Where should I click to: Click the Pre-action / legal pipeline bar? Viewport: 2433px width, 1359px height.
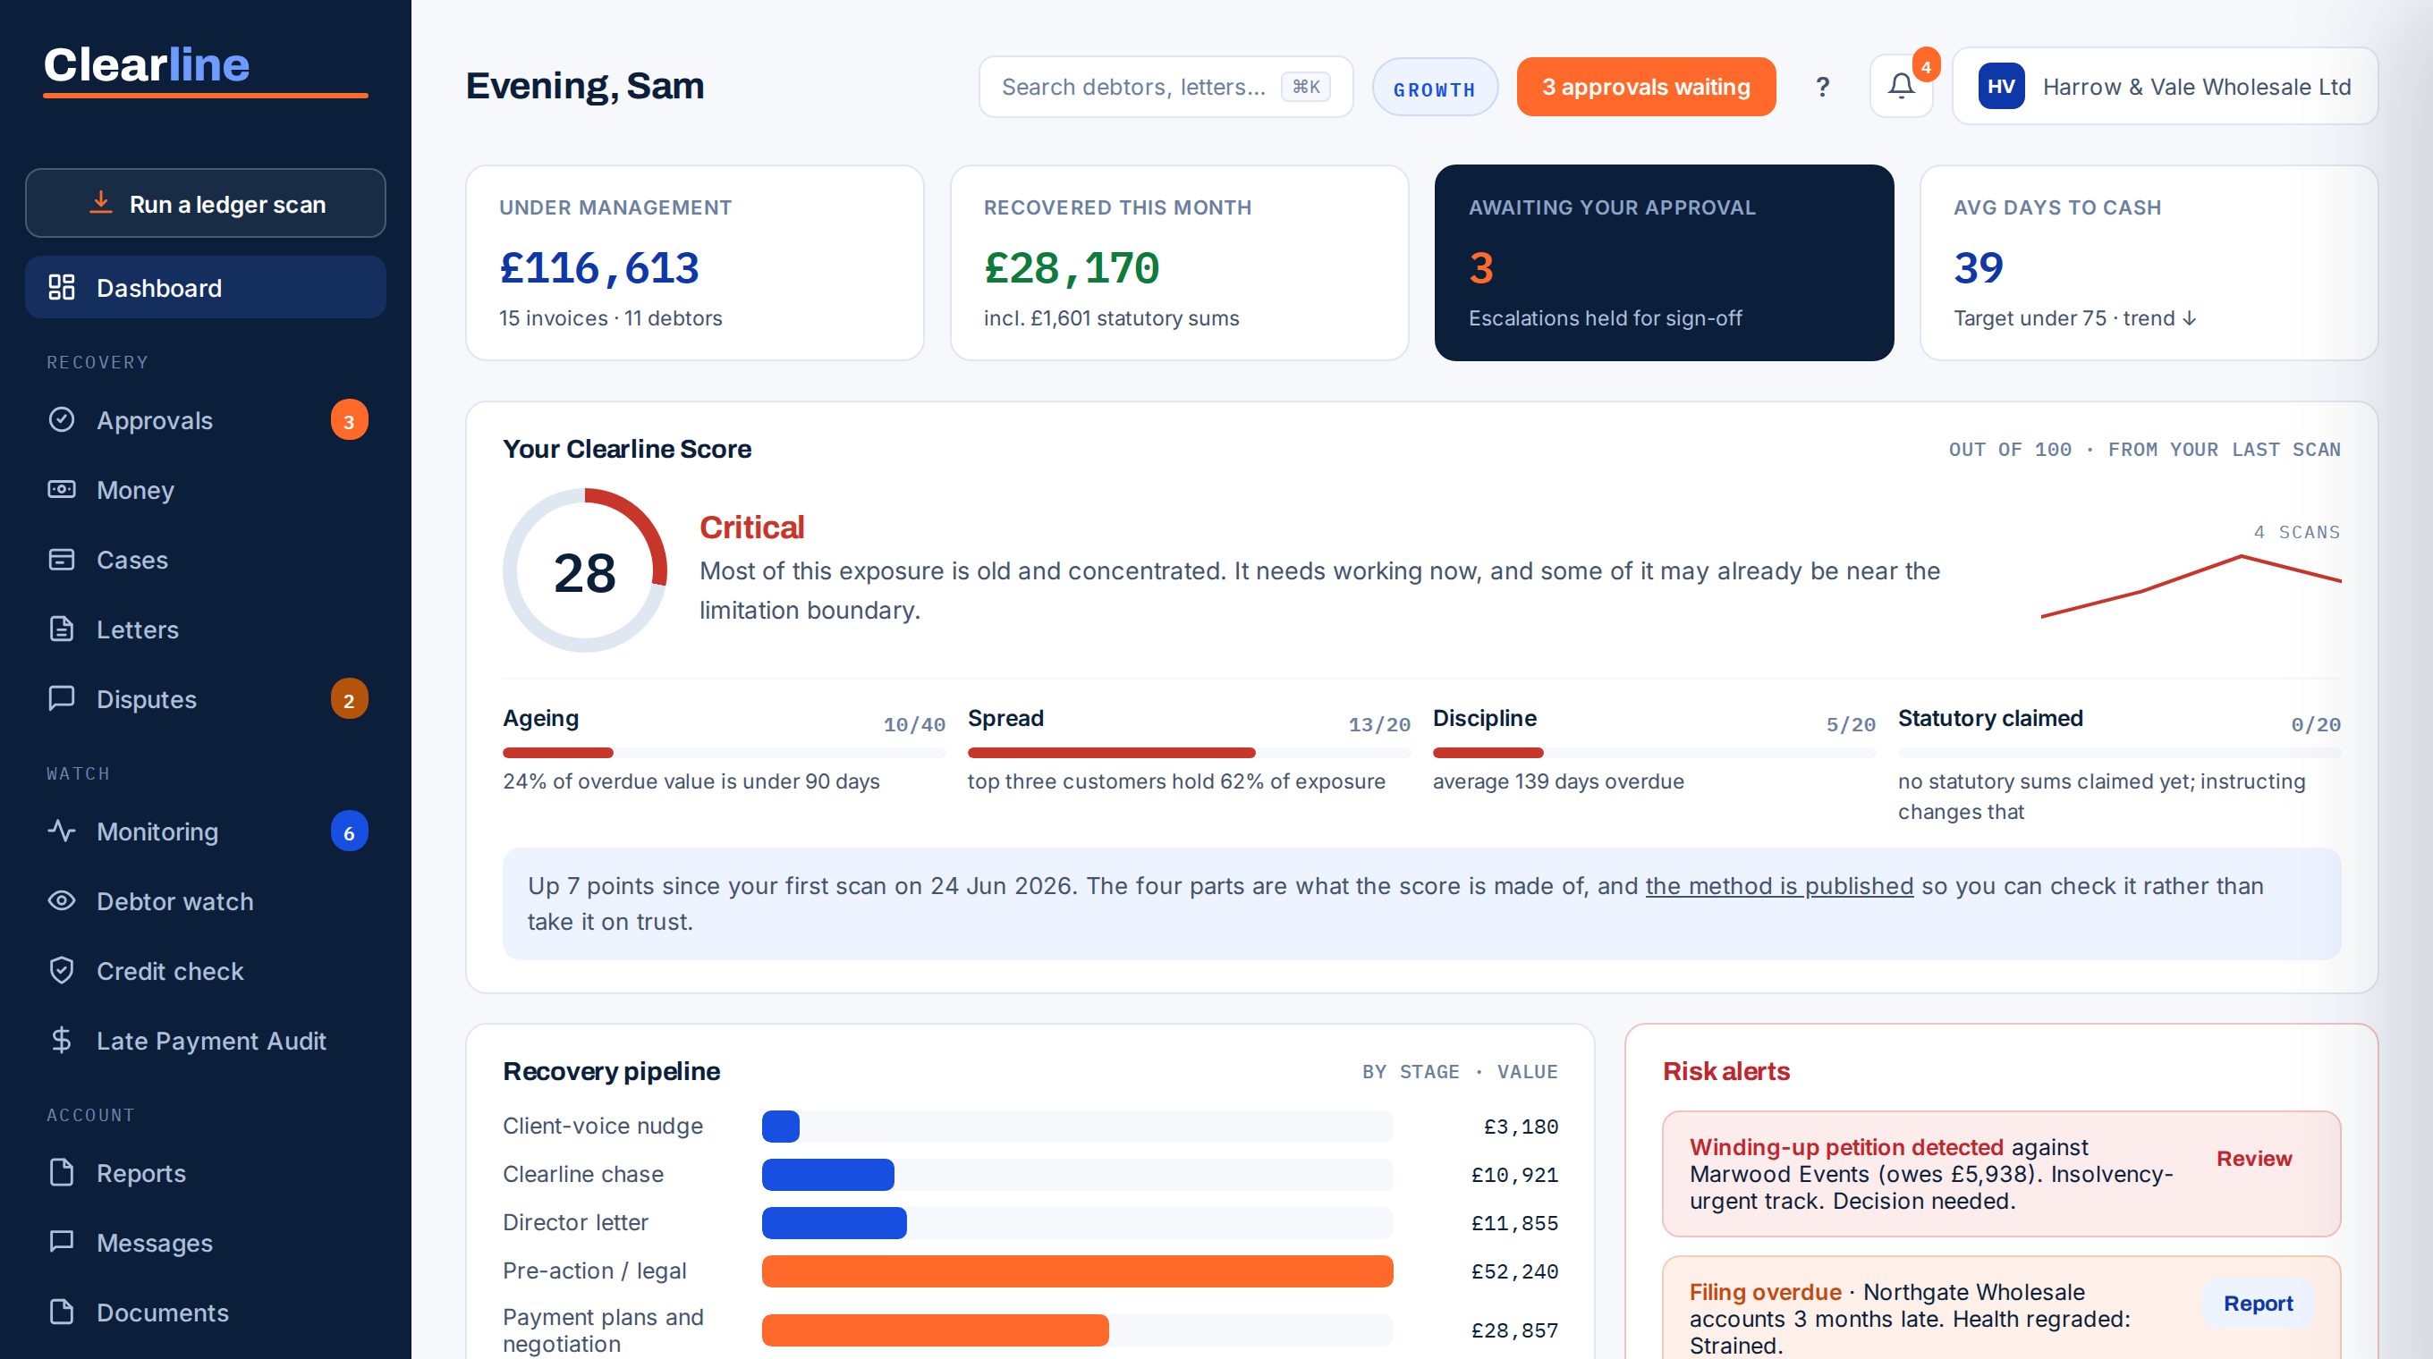(1078, 1271)
